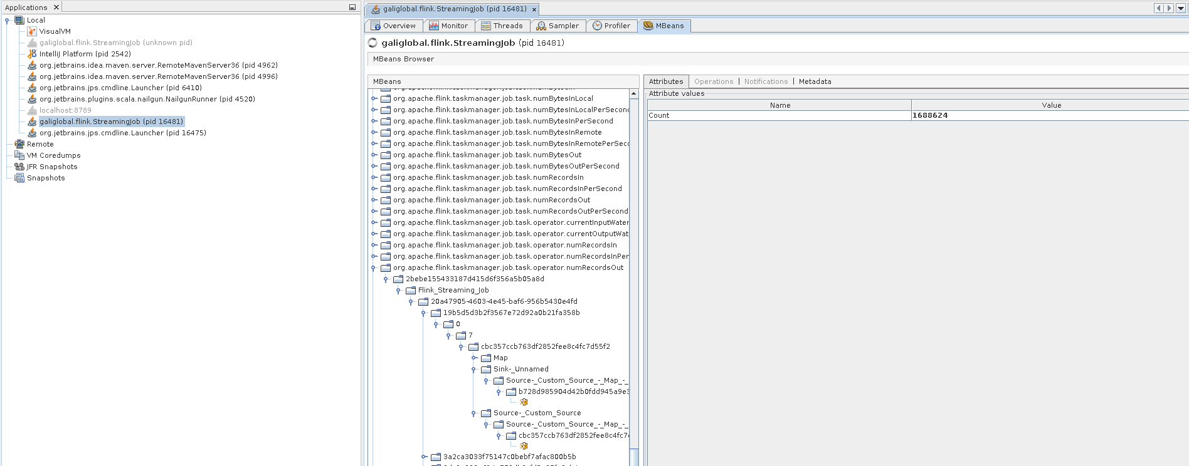This screenshot has width=1189, height=466.
Task: Click the greyed StreamingJob (unknown pid) icon
Action: tap(32, 43)
